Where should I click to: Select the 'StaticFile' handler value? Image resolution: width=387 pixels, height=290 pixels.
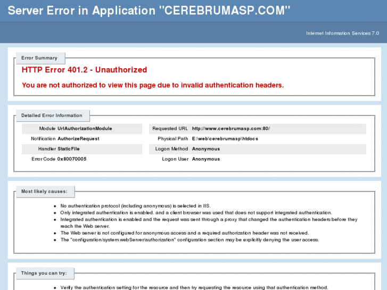(68, 149)
